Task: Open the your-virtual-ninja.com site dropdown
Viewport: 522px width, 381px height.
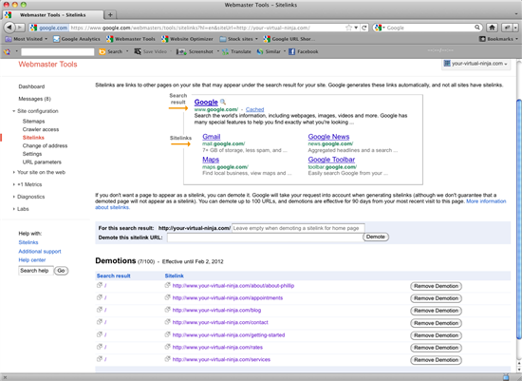Action: pos(476,64)
